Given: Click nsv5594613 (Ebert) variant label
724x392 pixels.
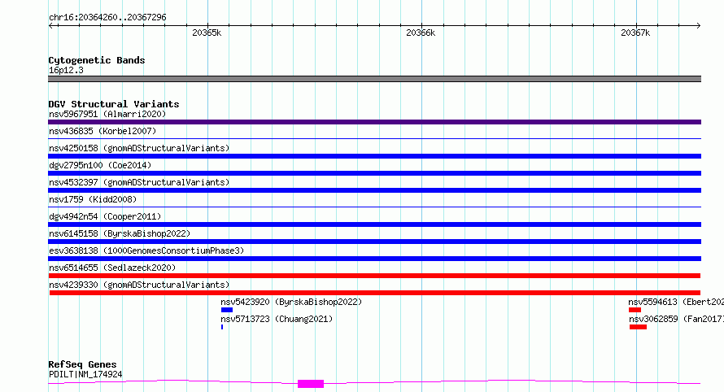Looking at the screenshot, I should click(676, 302).
